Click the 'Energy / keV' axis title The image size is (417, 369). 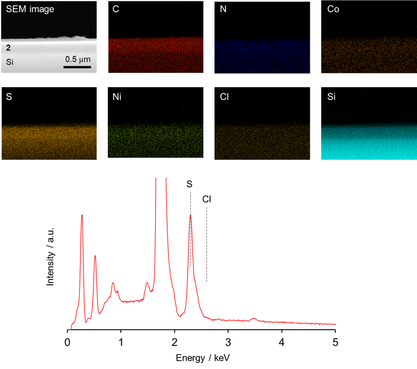coord(202,358)
